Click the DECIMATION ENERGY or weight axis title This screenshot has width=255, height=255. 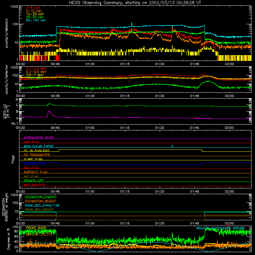tap(5, 207)
